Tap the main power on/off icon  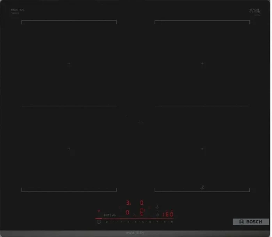click(x=99, y=222)
